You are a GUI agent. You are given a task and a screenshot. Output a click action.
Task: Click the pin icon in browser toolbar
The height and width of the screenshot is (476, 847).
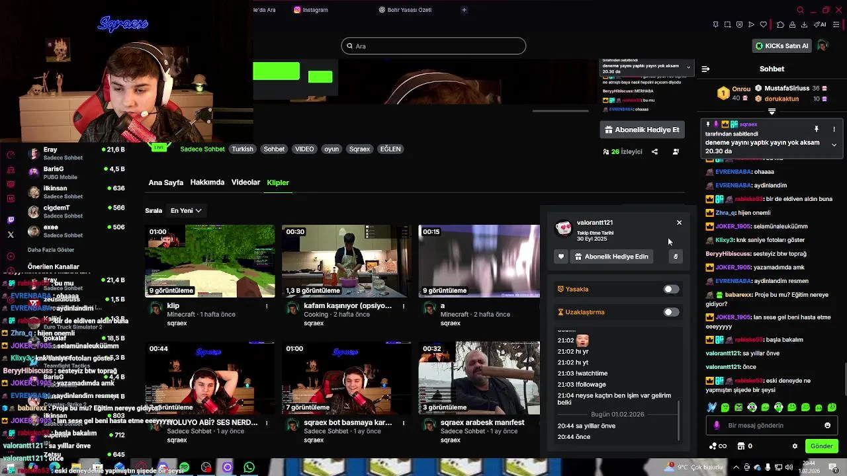pos(715,24)
